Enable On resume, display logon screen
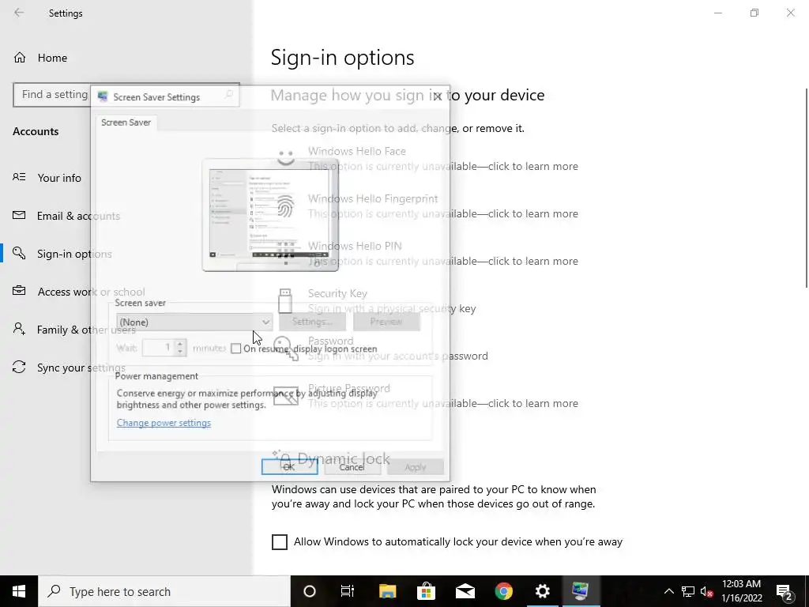The image size is (809, 607). pyautogui.click(x=235, y=349)
